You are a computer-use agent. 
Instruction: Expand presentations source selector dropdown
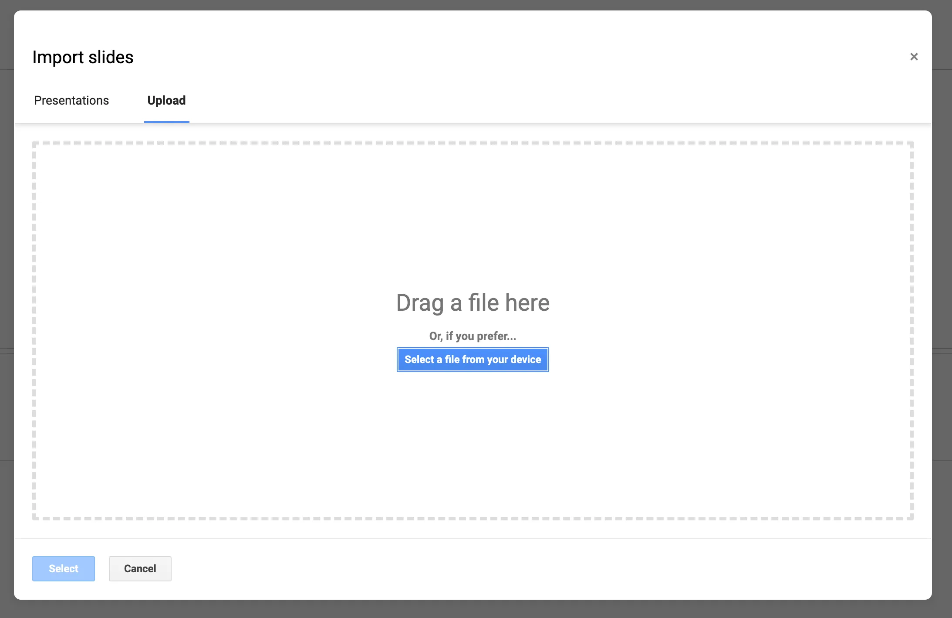(71, 100)
